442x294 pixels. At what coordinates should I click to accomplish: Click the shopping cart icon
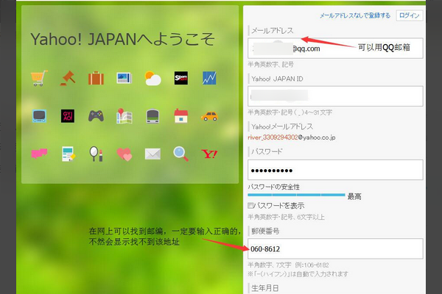point(39,78)
